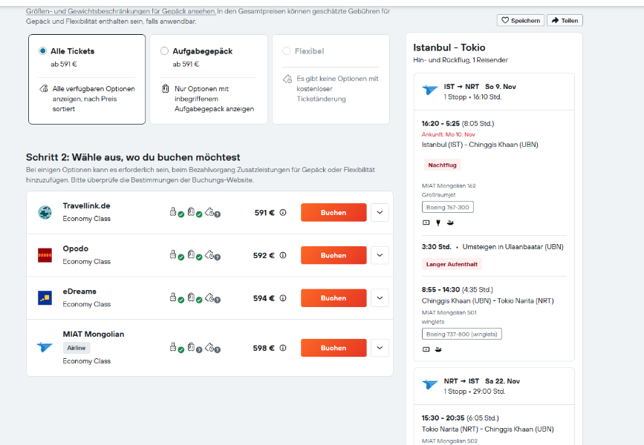Show price info for eDreams 594 €
The height and width of the screenshot is (445, 644).
pos(283,297)
